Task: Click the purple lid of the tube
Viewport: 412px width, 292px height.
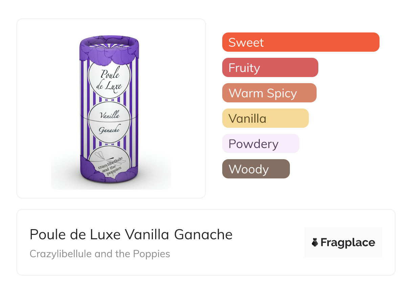Action: pyautogui.click(x=109, y=44)
